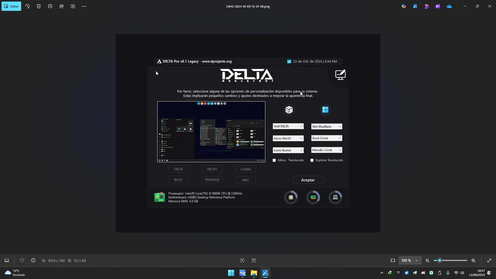Viewport: 496px width, 279px height.
Task: Open the volume speaker icon in the tray
Action: pyautogui.click(x=462, y=273)
